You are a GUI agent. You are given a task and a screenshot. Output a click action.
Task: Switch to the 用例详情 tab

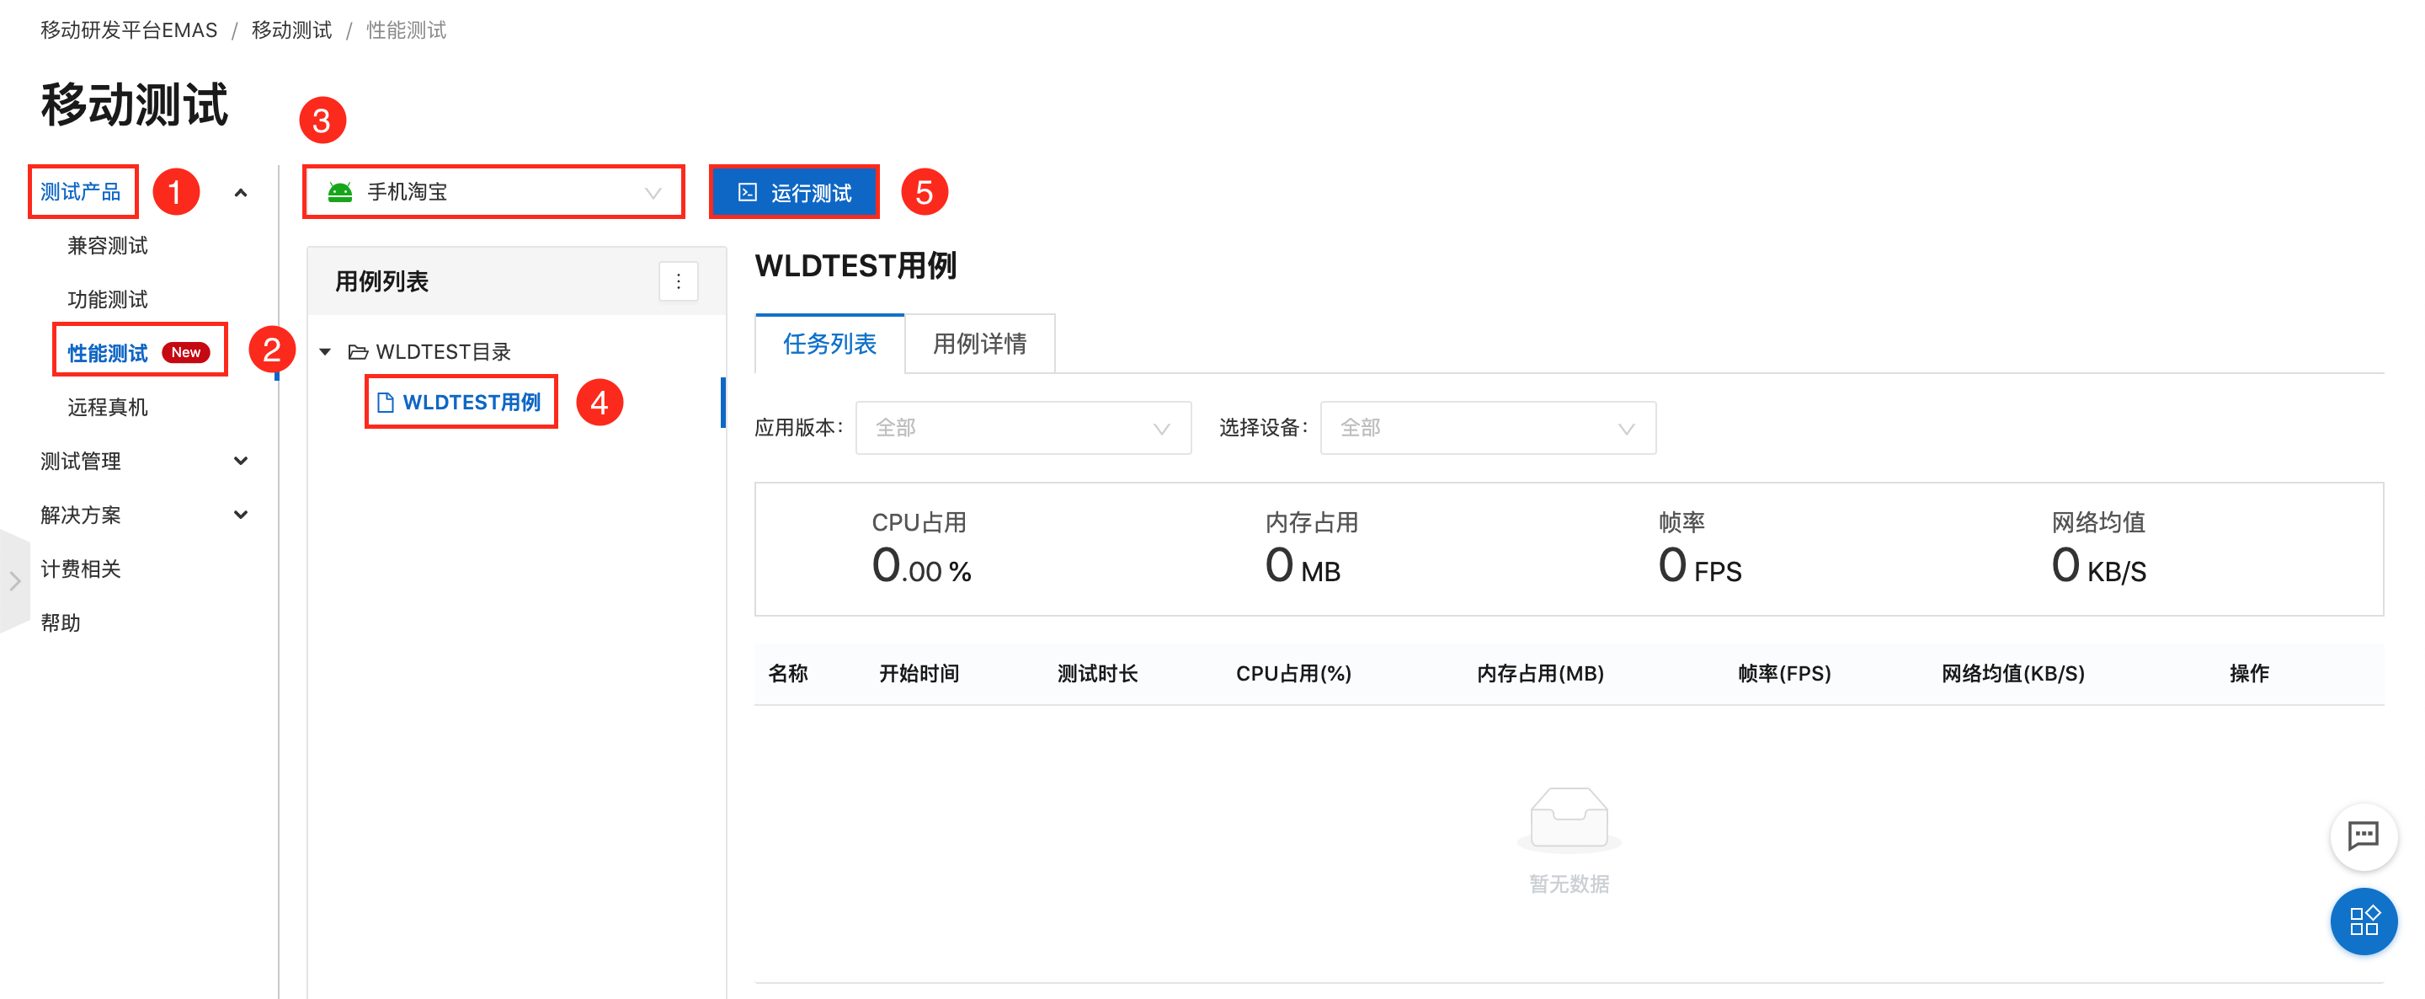pyautogui.click(x=979, y=344)
